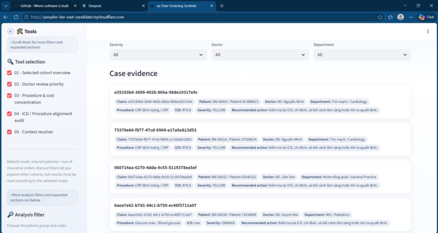438x233 pixels.
Task: Open the Doctor dropdown
Action: point(260,55)
